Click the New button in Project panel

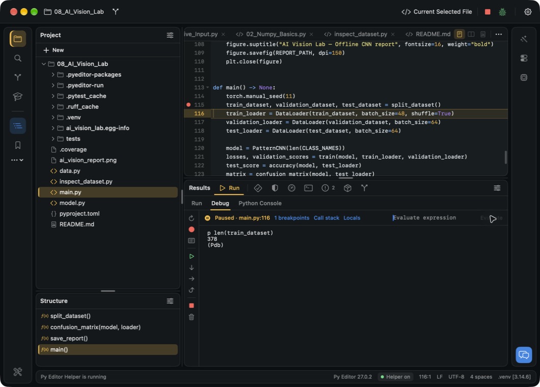coord(53,50)
